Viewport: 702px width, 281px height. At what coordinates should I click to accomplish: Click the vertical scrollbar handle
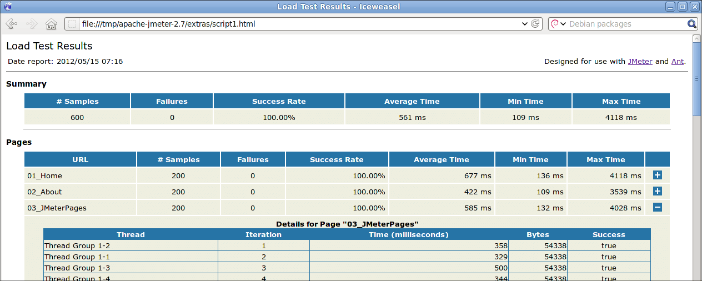[696, 78]
